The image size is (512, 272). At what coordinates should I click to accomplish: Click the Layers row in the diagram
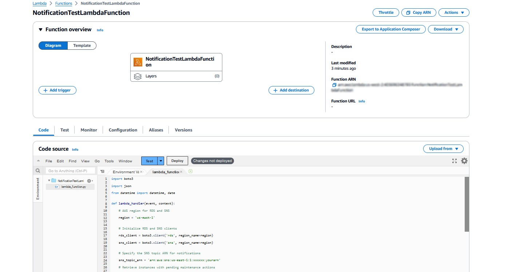pos(176,76)
